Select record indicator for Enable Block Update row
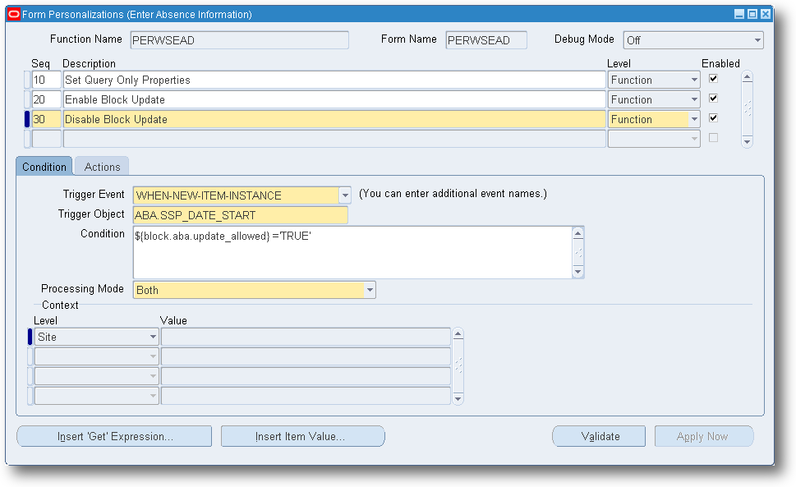This screenshot has height=487, width=796. [x=27, y=100]
